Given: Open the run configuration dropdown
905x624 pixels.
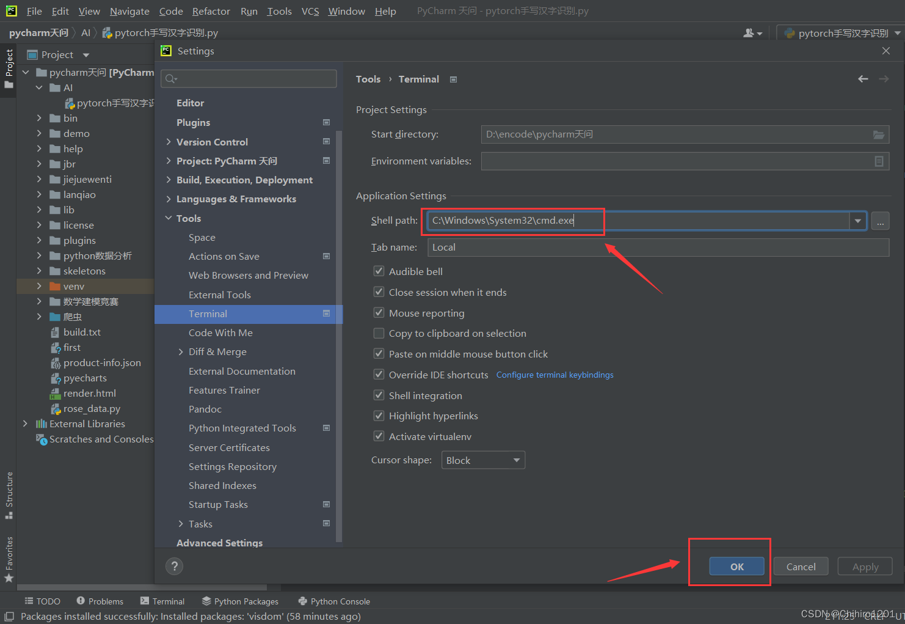Looking at the screenshot, I should [841, 33].
